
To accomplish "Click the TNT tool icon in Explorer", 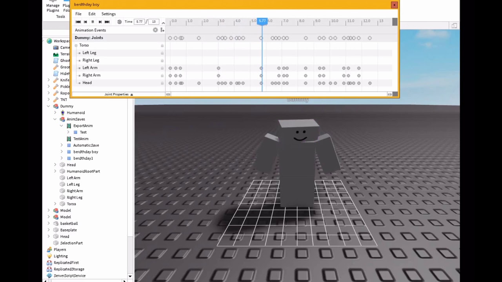I will pyautogui.click(x=56, y=100).
